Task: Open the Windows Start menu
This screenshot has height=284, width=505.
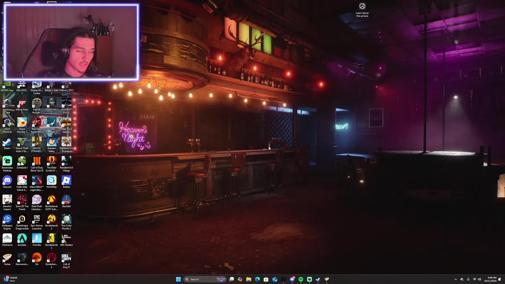Action: [x=178, y=279]
